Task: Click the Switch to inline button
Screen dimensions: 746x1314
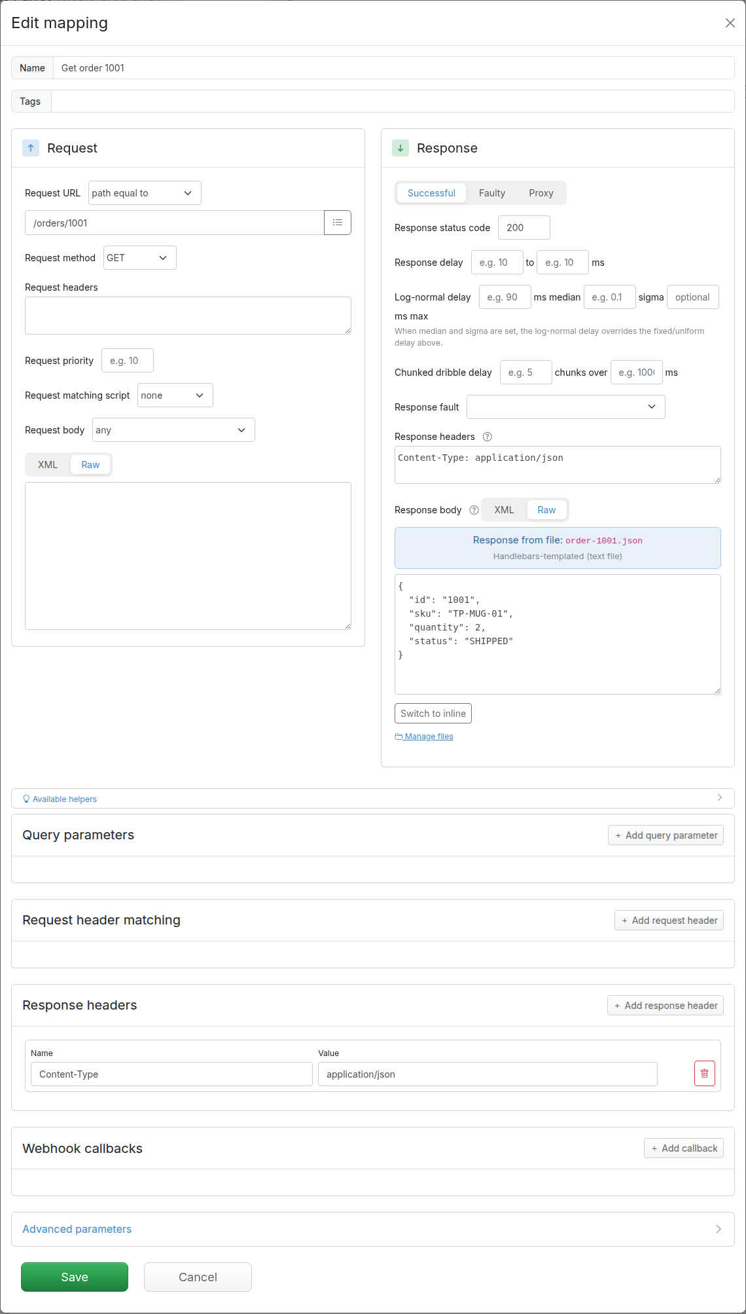Action: click(433, 714)
